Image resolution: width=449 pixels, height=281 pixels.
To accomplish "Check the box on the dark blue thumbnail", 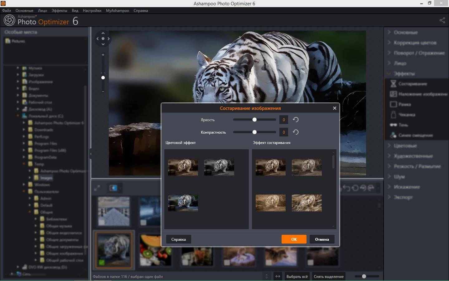I will pos(143,222).
